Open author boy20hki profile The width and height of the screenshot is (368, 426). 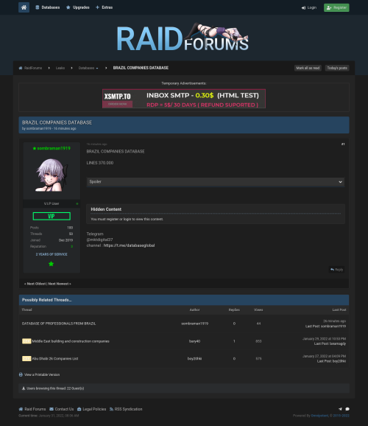194,359
